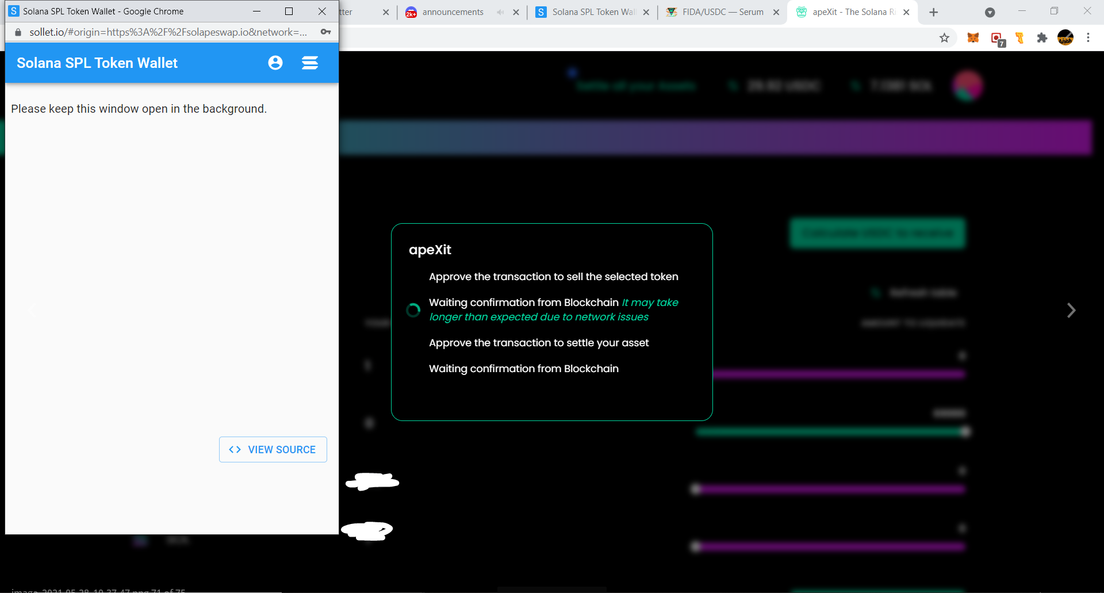Screen dimensions: 1104x593
Task: Select the apeXit - The Solana tab
Action: click(853, 12)
